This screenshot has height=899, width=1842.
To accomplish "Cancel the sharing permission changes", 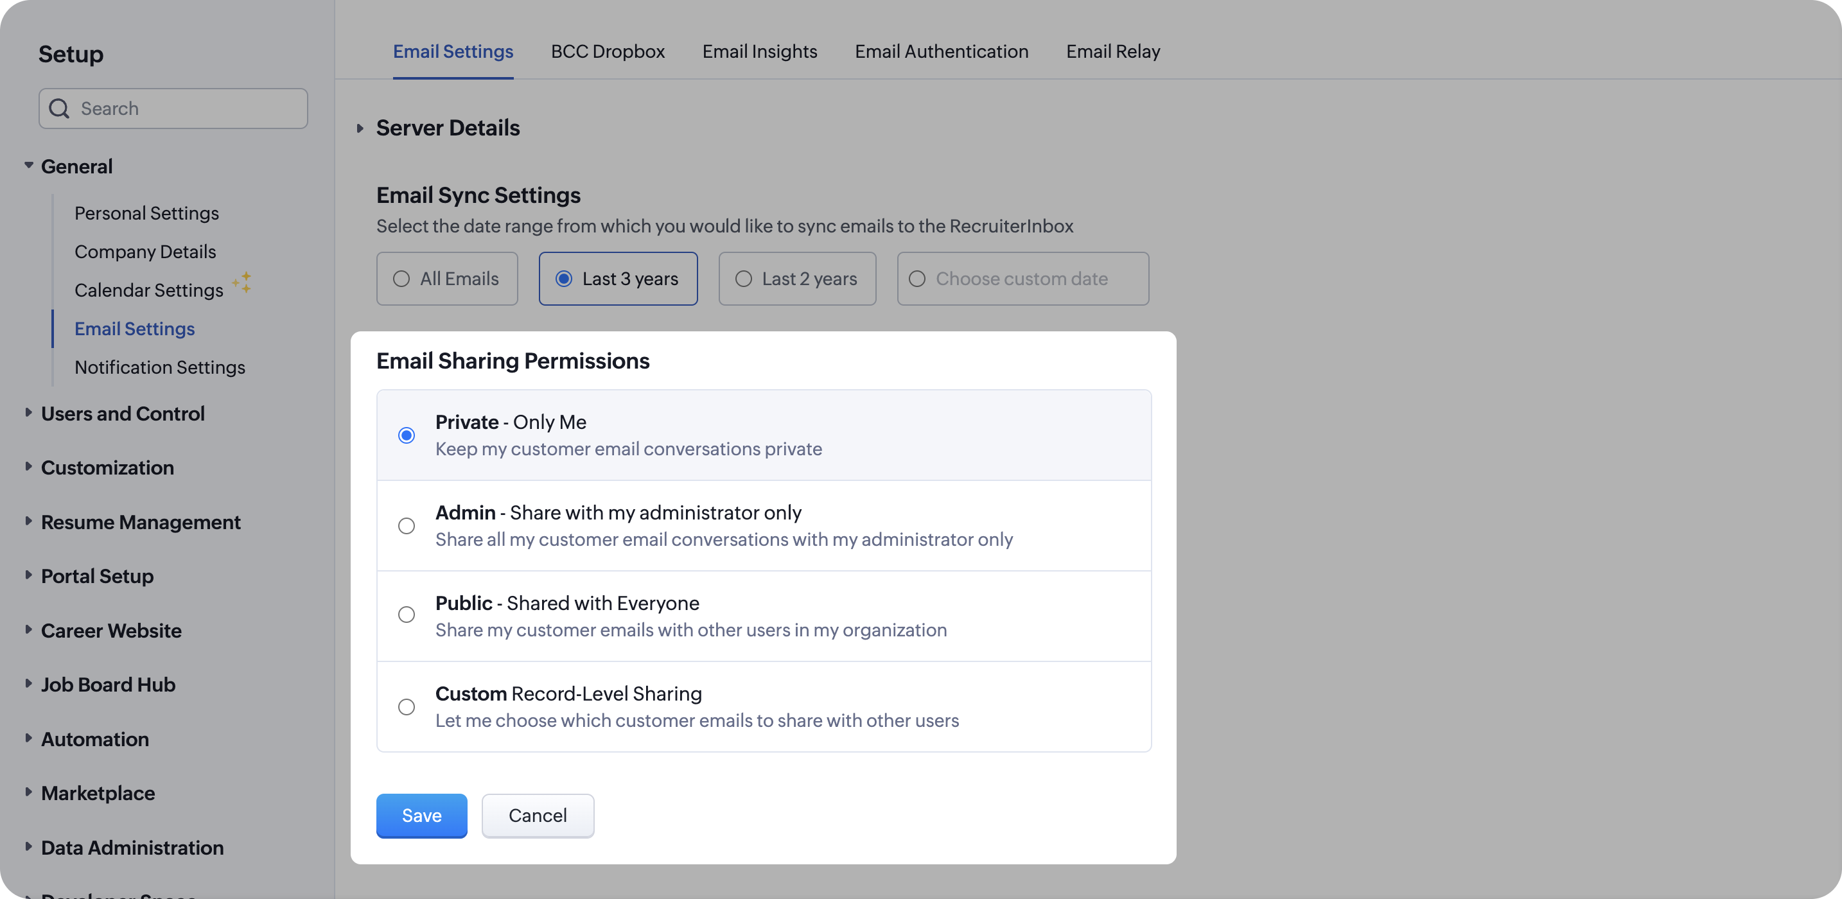I will coord(537,816).
